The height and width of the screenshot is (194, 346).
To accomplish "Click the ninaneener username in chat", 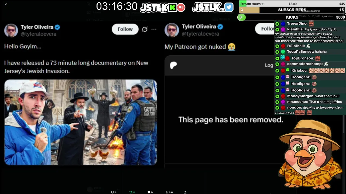I will [x=298, y=102].
